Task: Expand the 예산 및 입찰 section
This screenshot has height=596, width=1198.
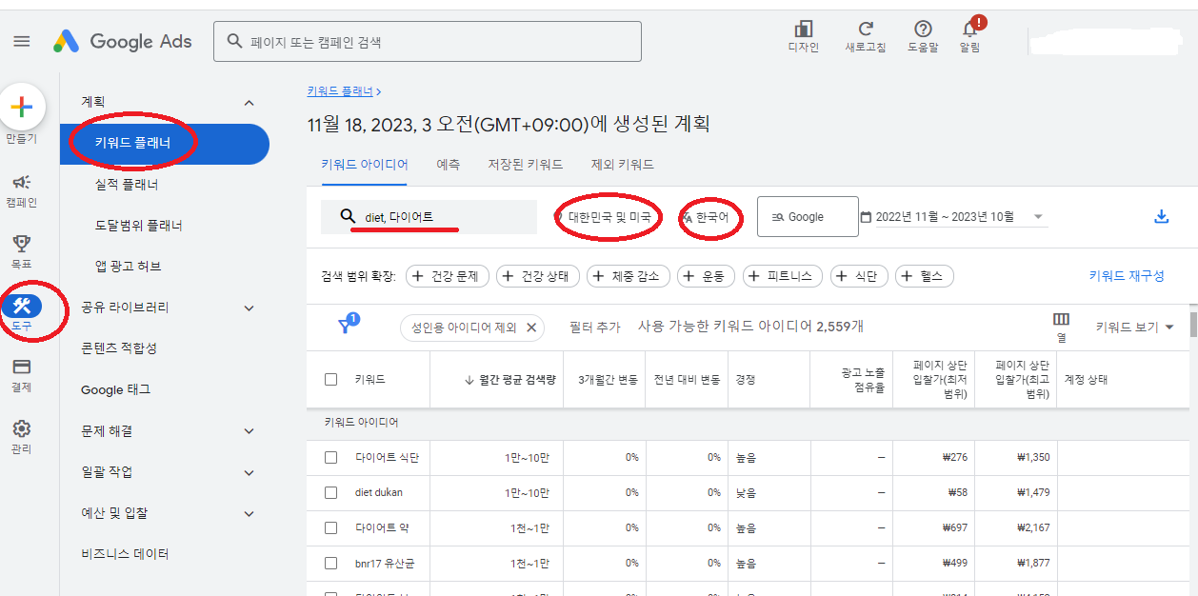Action: tap(250, 513)
